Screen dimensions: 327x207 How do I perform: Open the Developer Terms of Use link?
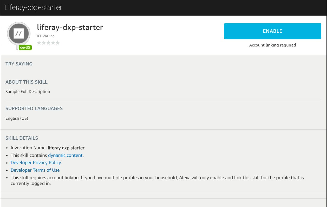35,170
